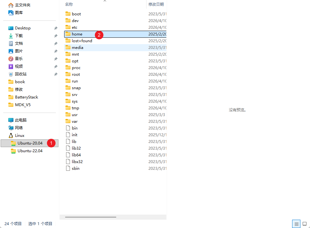Click the Desktop icon in quick access
The height and width of the screenshot is (228, 310).
(11, 28)
